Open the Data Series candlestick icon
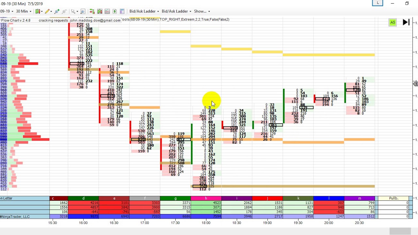Screen dimensions: 418x235 (100, 11)
